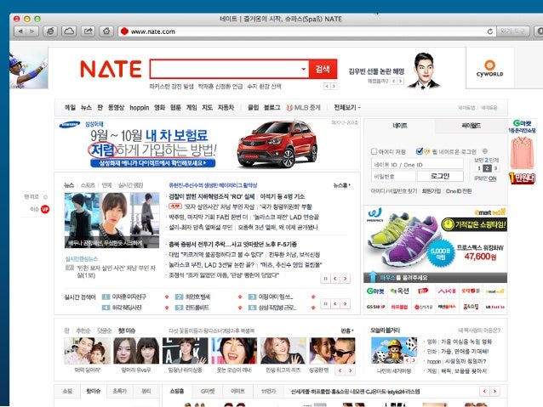Select security level 1
This screenshot has width=543, height=407.
pos(479,168)
